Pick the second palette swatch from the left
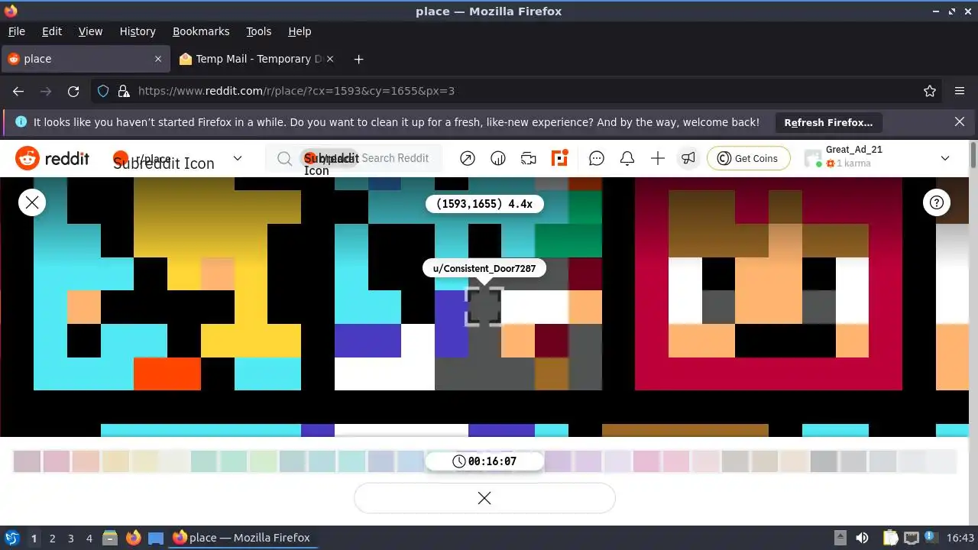The width and height of the screenshot is (978, 550). coord(57,461)
